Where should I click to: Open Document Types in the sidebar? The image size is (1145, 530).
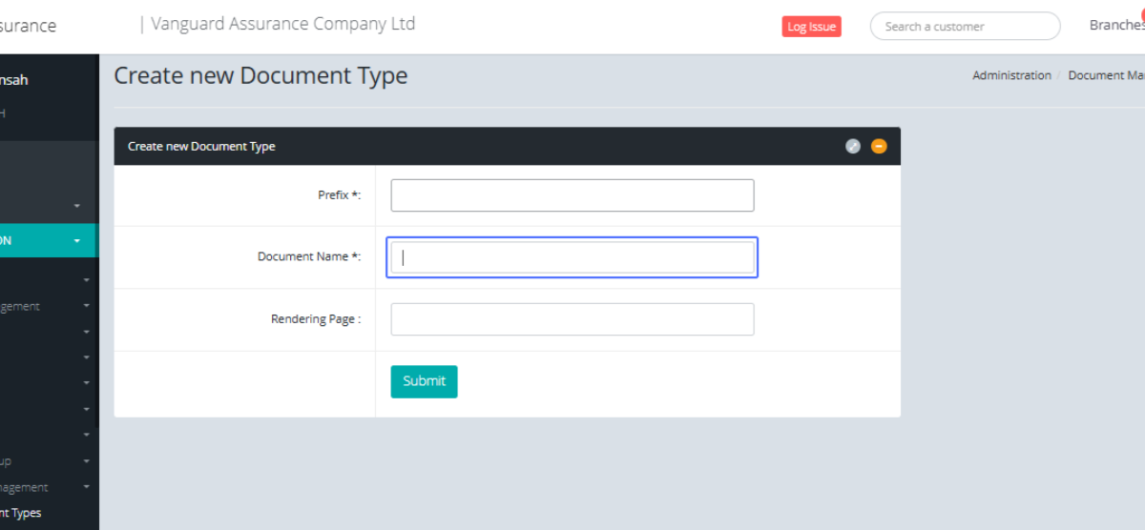26,513
